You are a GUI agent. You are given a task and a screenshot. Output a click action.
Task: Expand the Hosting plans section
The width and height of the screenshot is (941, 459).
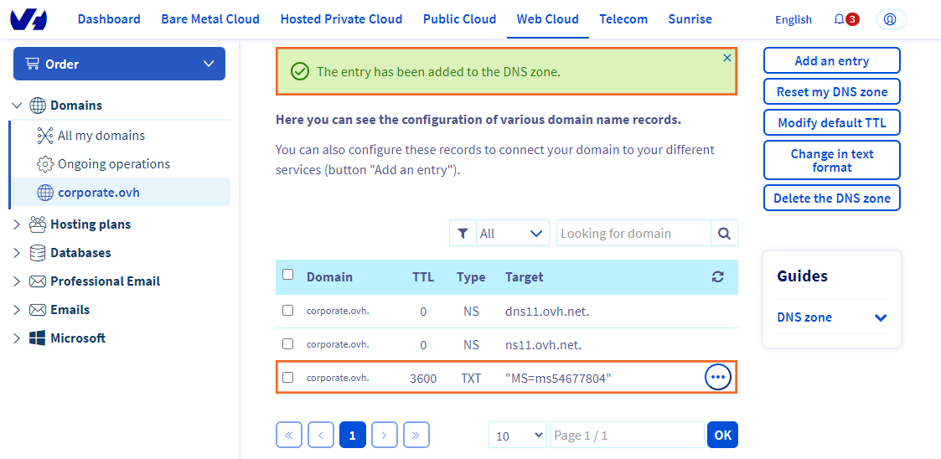17,224
